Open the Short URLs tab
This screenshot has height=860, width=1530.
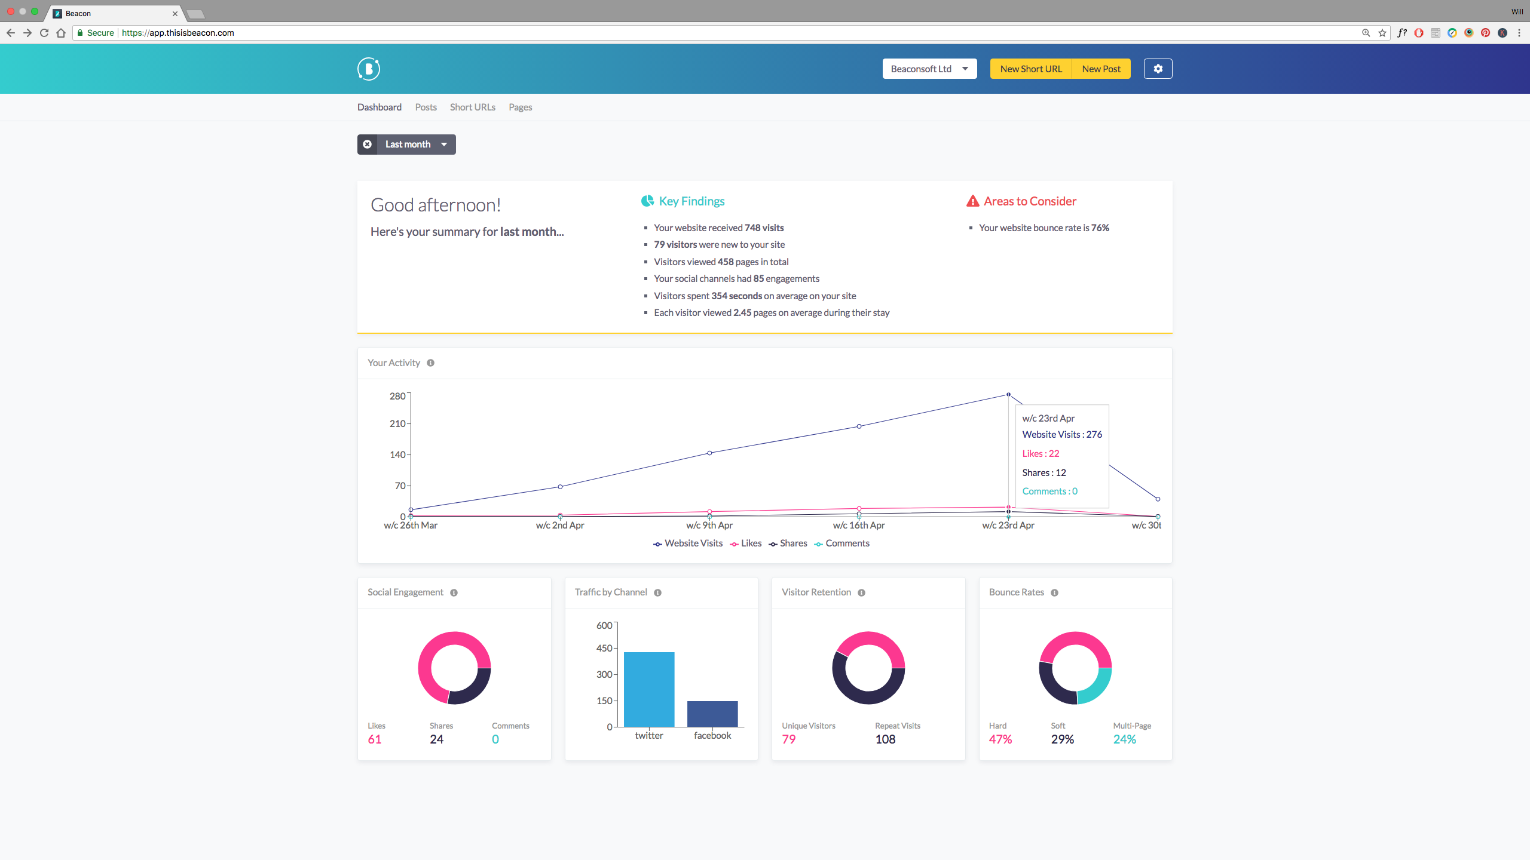pos(472,107)
